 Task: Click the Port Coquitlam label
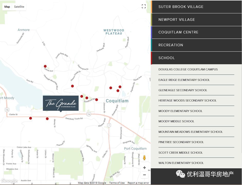[x=135, y=149]
